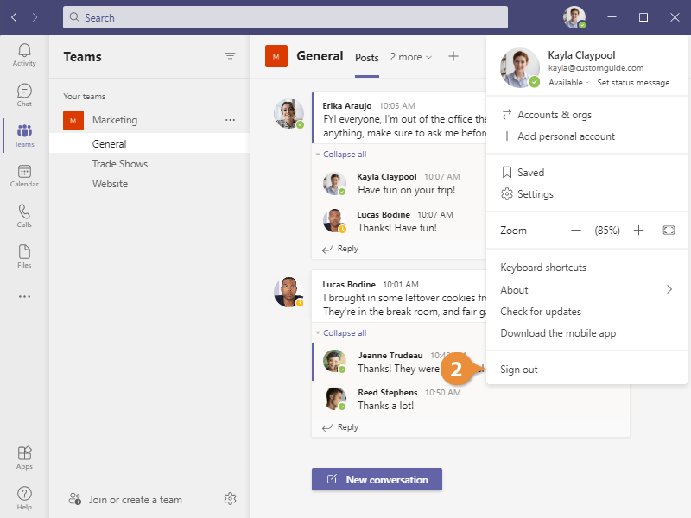
Task: Collapse all replies under Erika's post
Action: pyautogui.click(x=344, y=155)
